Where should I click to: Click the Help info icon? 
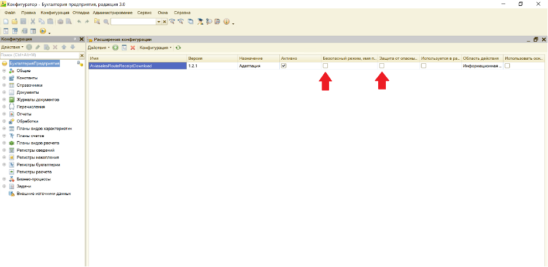(226, 22)
